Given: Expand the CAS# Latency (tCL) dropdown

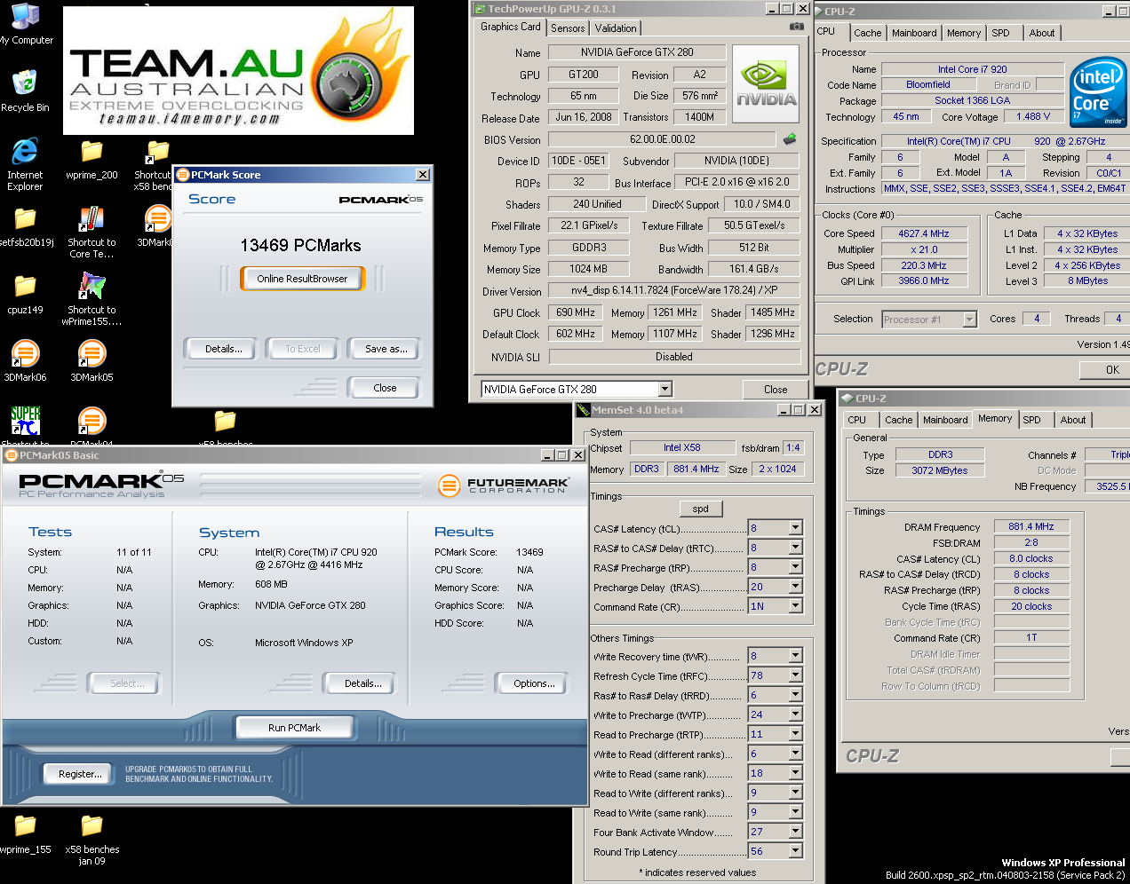Looking at the screenshot, I should click(x=795, y=528).
